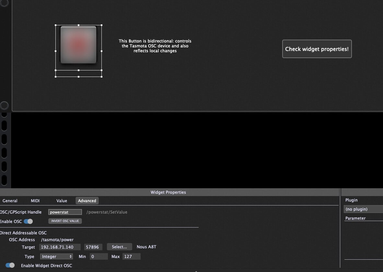Screen dimensions: 383x272
Task: Click the Target IP address field
Action: pos(60,247)
